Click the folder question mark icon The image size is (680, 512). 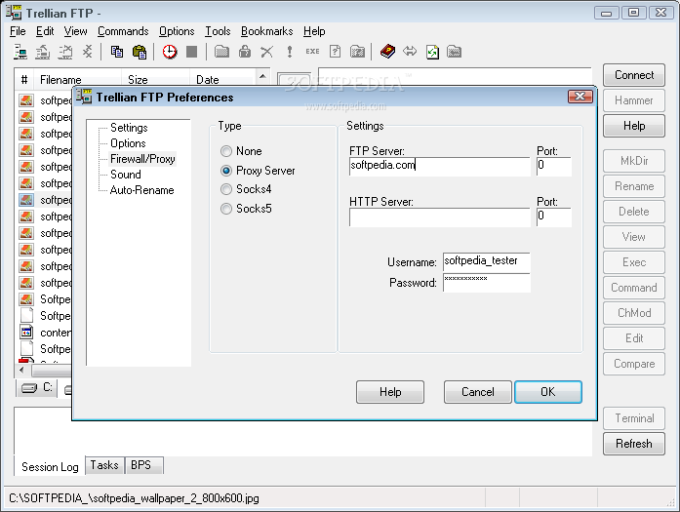click(357, 52)
